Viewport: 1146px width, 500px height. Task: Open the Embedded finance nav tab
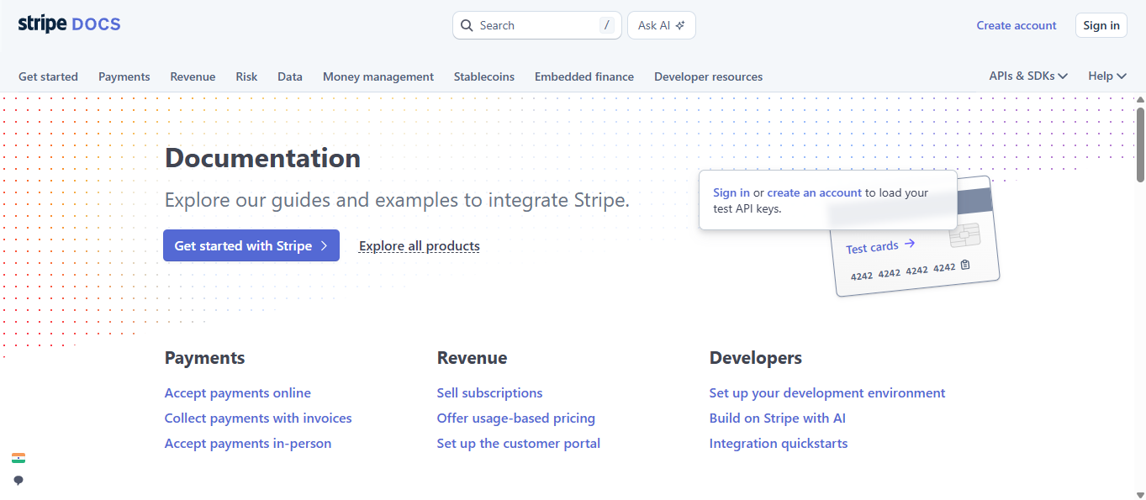(584, 76)
